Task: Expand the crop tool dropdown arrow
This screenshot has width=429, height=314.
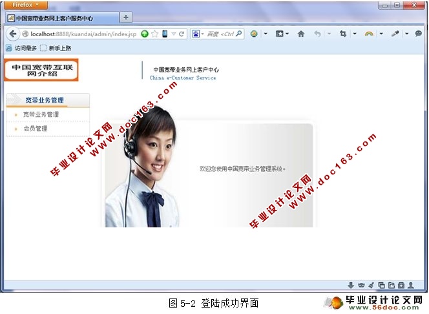Action: click(355, 34)
